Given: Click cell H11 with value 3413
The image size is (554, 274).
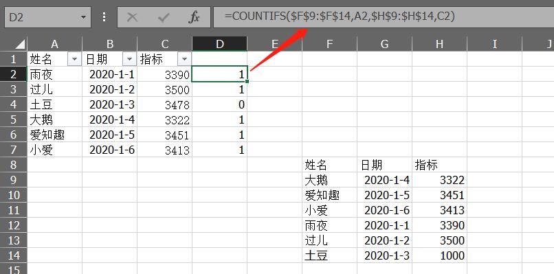Looking at the screenshot, I should tap(439, 210).
